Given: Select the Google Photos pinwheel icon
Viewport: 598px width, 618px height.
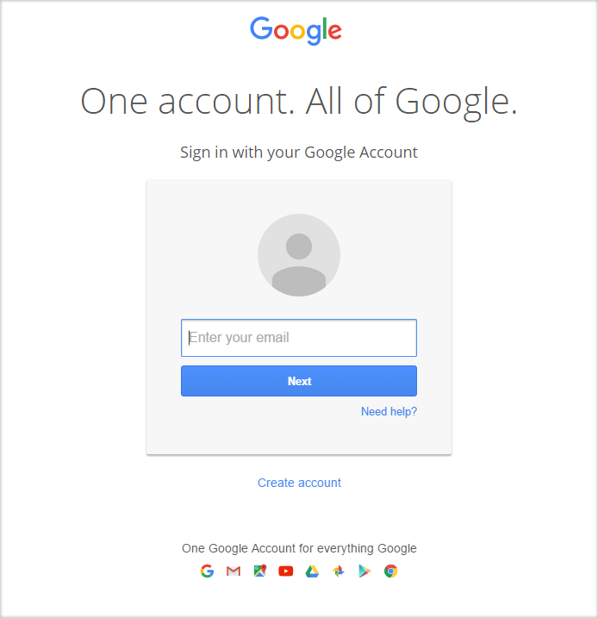Looking at the screenshot, I should point(339,571).
